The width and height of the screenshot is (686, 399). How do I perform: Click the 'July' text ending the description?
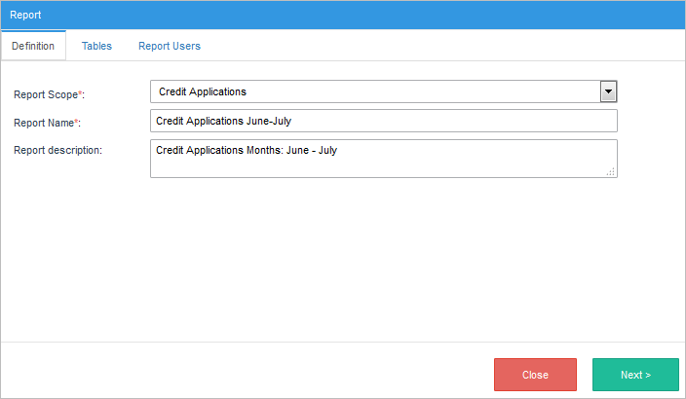tap(325, 150)
